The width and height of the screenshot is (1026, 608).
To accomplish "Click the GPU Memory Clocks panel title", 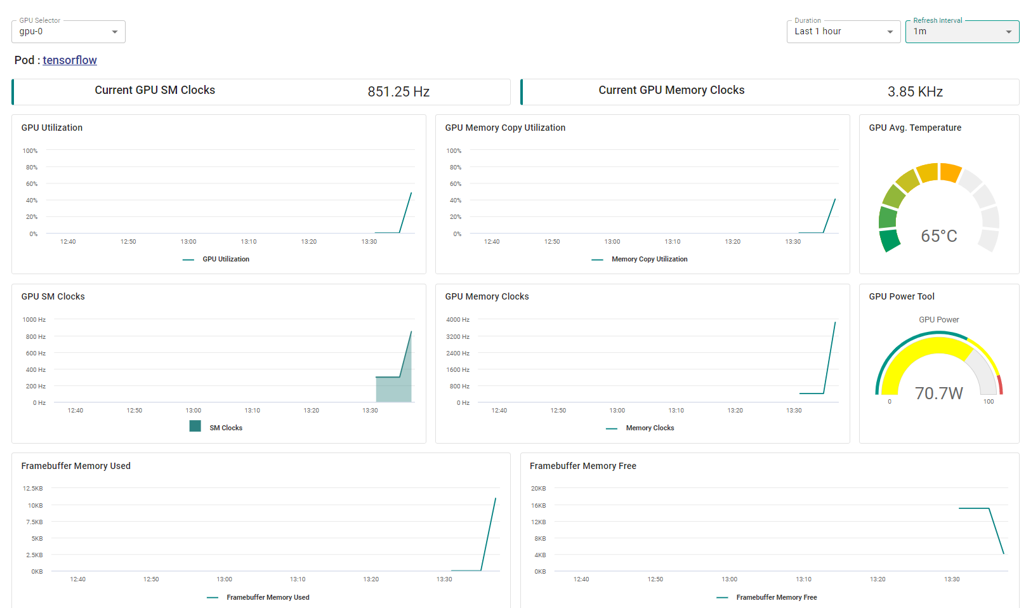I will (x=487, y=296).
